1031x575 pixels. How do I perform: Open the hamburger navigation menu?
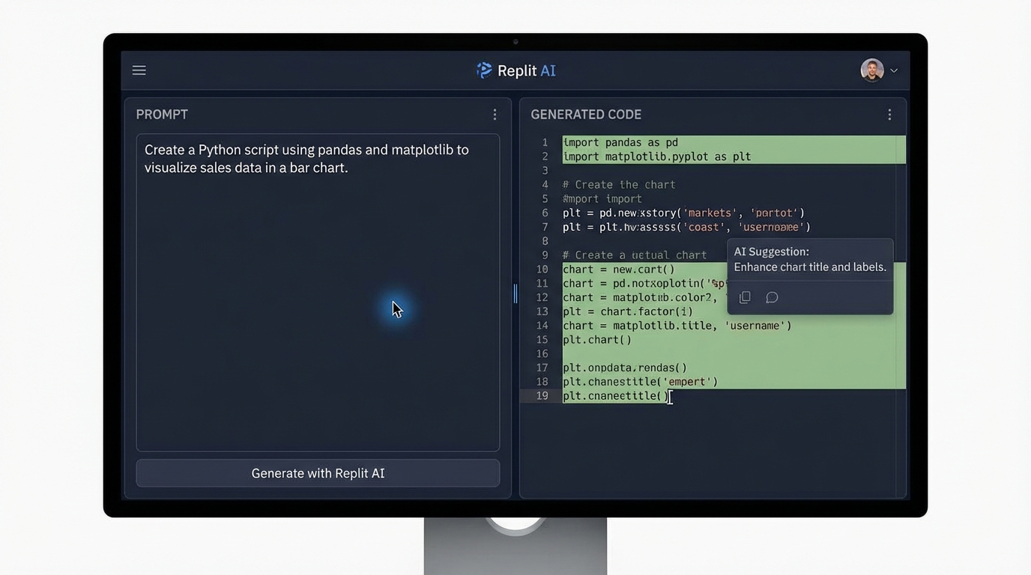tap(139, 70)
